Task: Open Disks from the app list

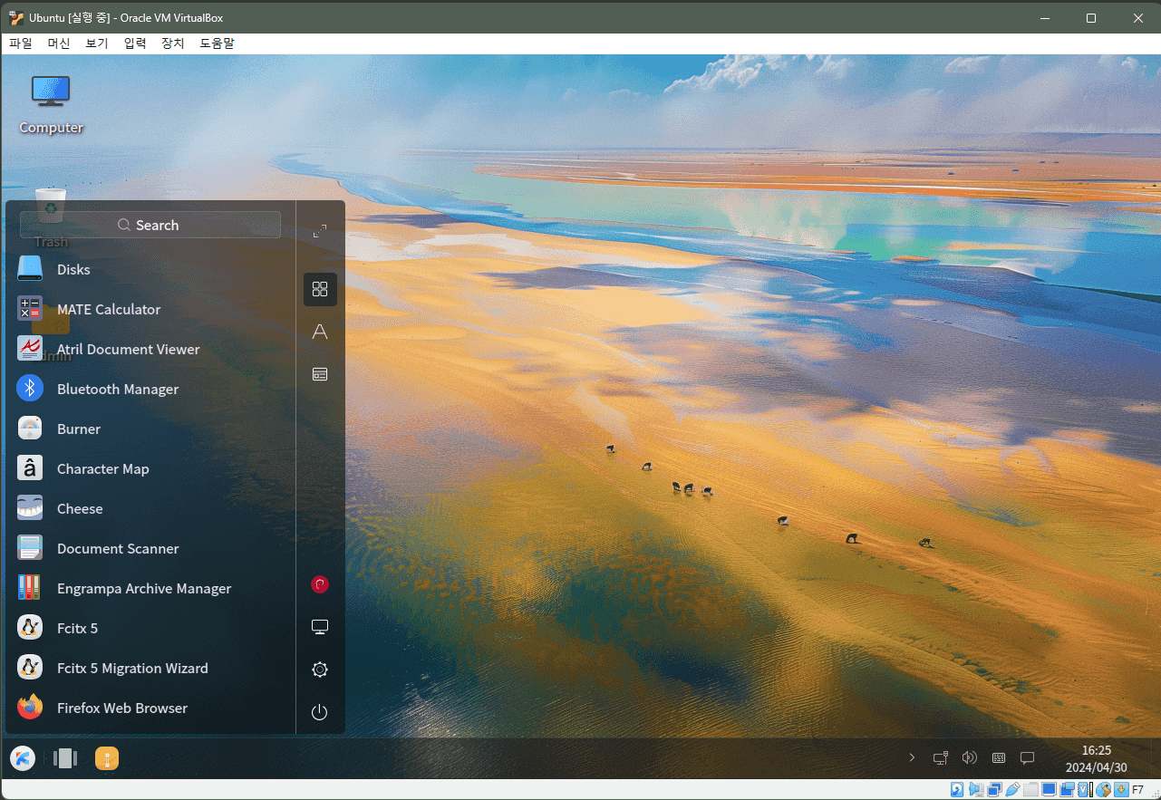Action: tap(150, 269)
